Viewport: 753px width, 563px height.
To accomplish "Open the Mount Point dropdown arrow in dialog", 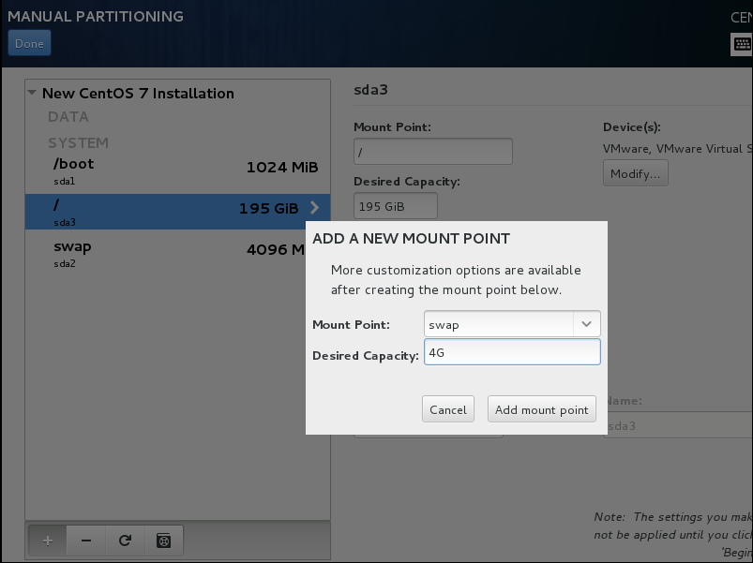I will coord(586,324).
